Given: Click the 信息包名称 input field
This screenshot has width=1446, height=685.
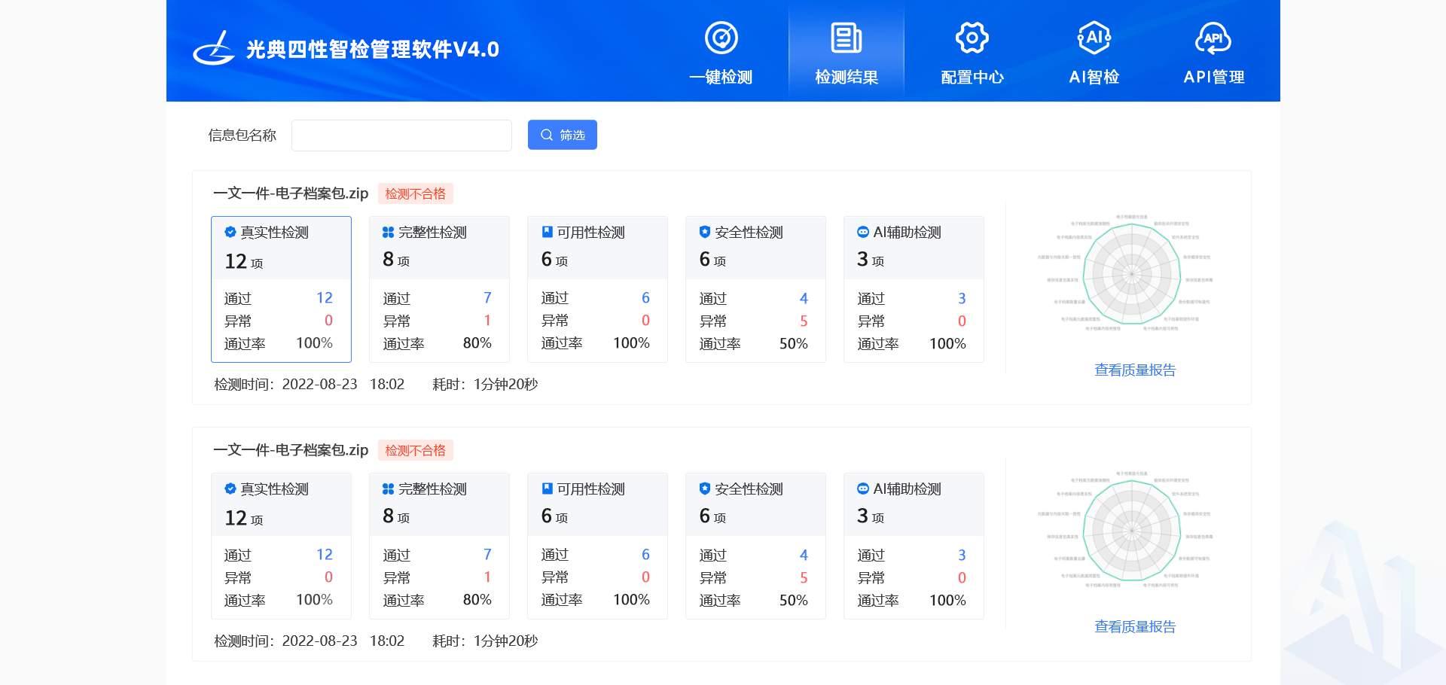Looking at the screenshot, I should click(x=401, y=135).
